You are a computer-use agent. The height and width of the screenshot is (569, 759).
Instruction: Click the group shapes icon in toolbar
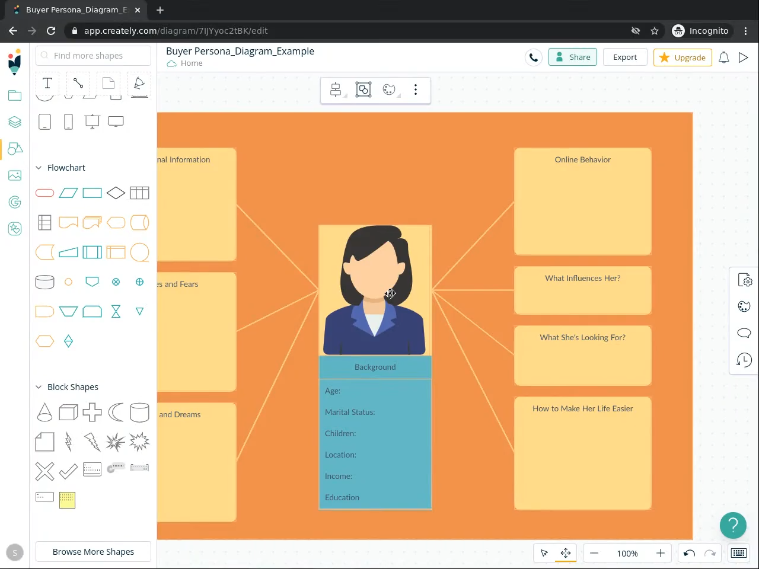click(x=363, y=89)
